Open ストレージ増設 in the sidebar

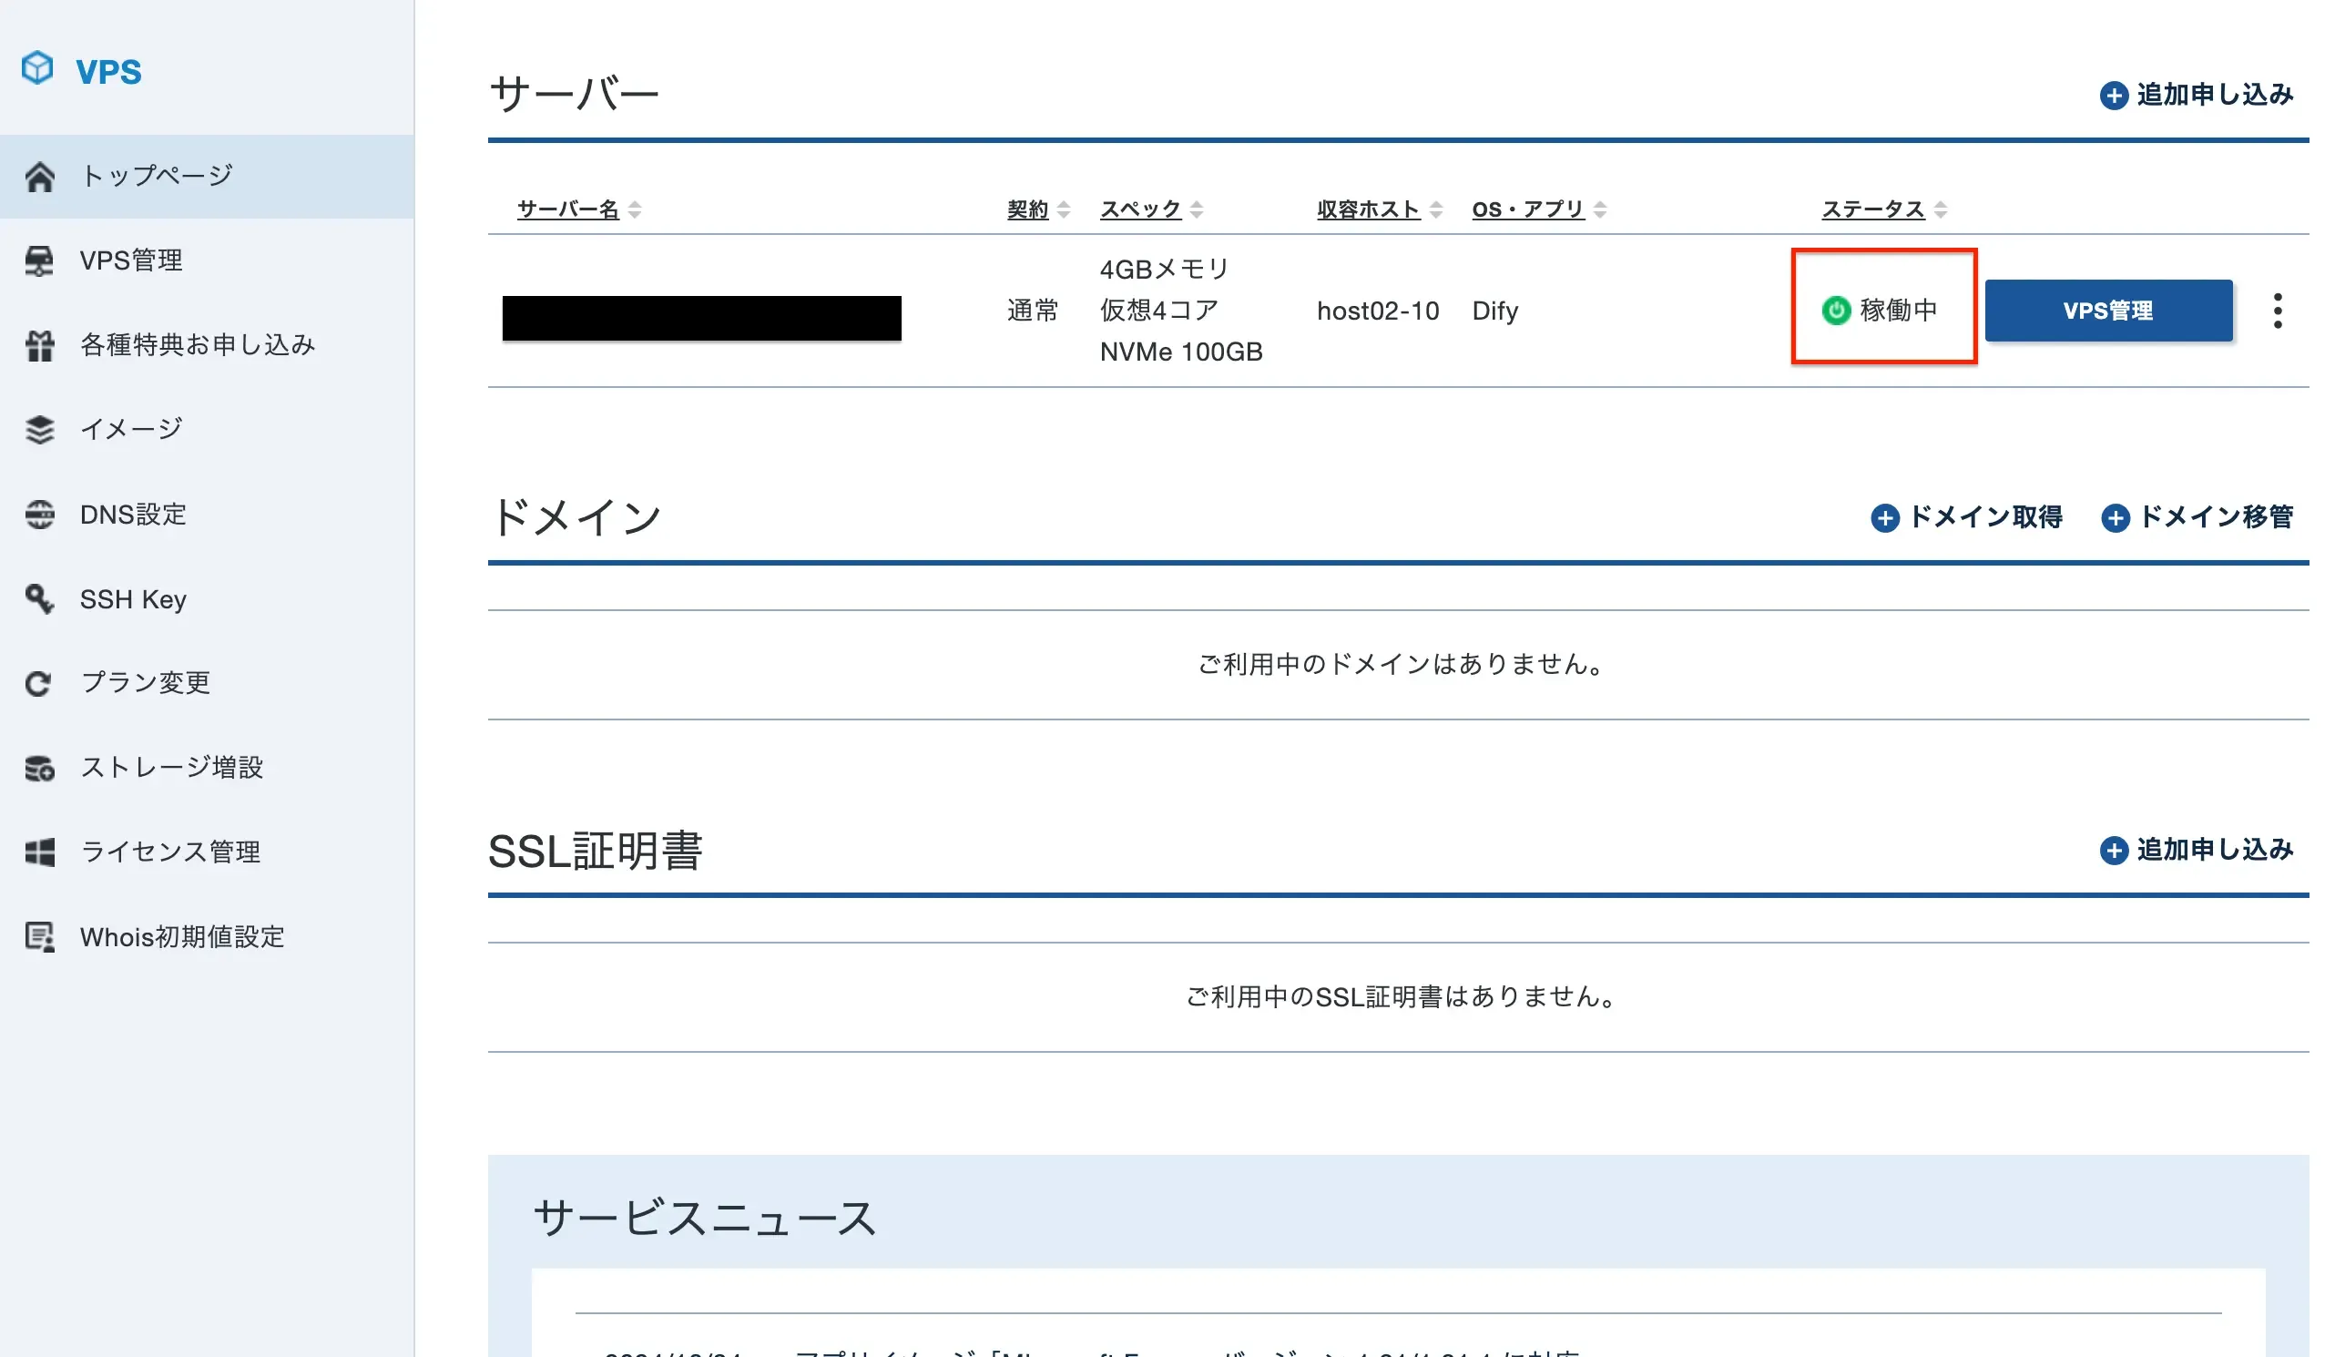(207, 769)
